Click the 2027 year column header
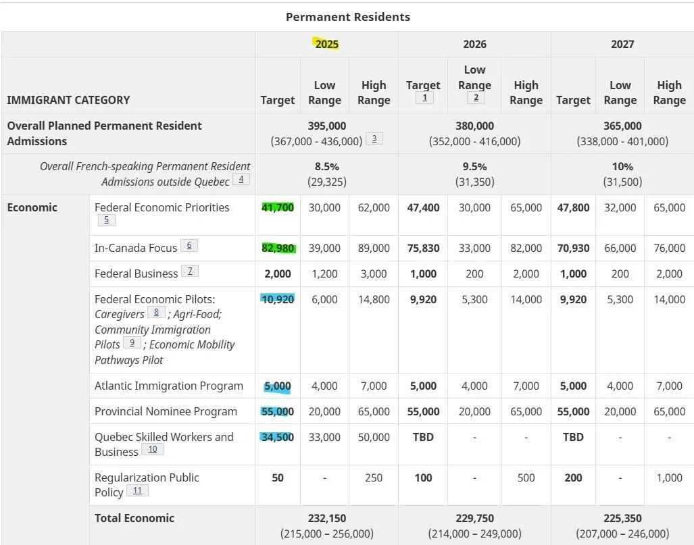The width and height of the screenshot is (694, 545). (x=622, y=44)
